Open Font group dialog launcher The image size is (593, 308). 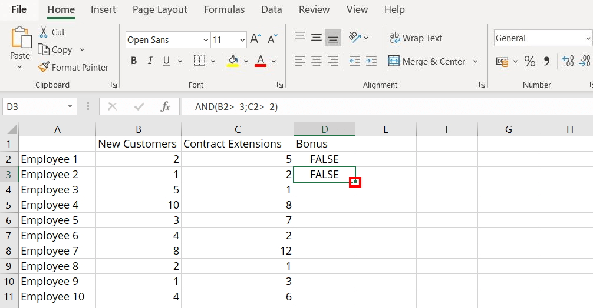[280, 85]
